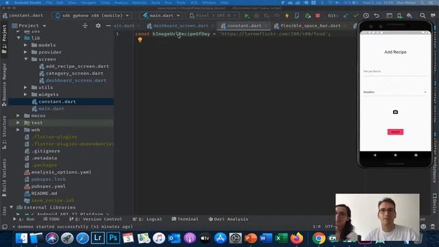Expand the widgets folder
The image size is (439, 247).
tap(25, 95)
